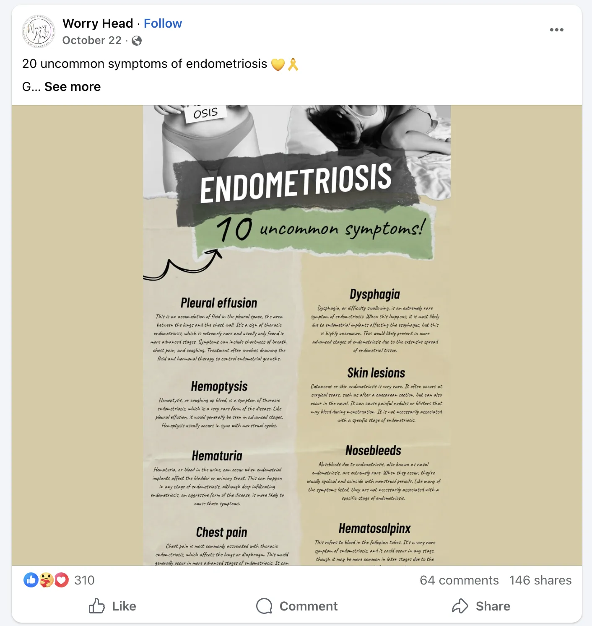Follow the Worry Head page
Image resolution: width=592 pixels, height=626 pixels.
click(163, 23)
